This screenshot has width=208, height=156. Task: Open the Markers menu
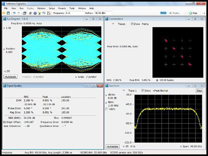coord(41,8)
